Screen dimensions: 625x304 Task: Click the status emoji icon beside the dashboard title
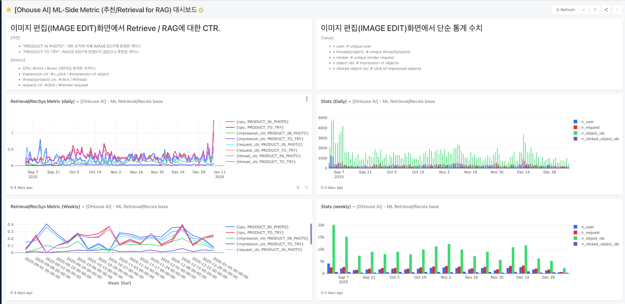(200, 10)
